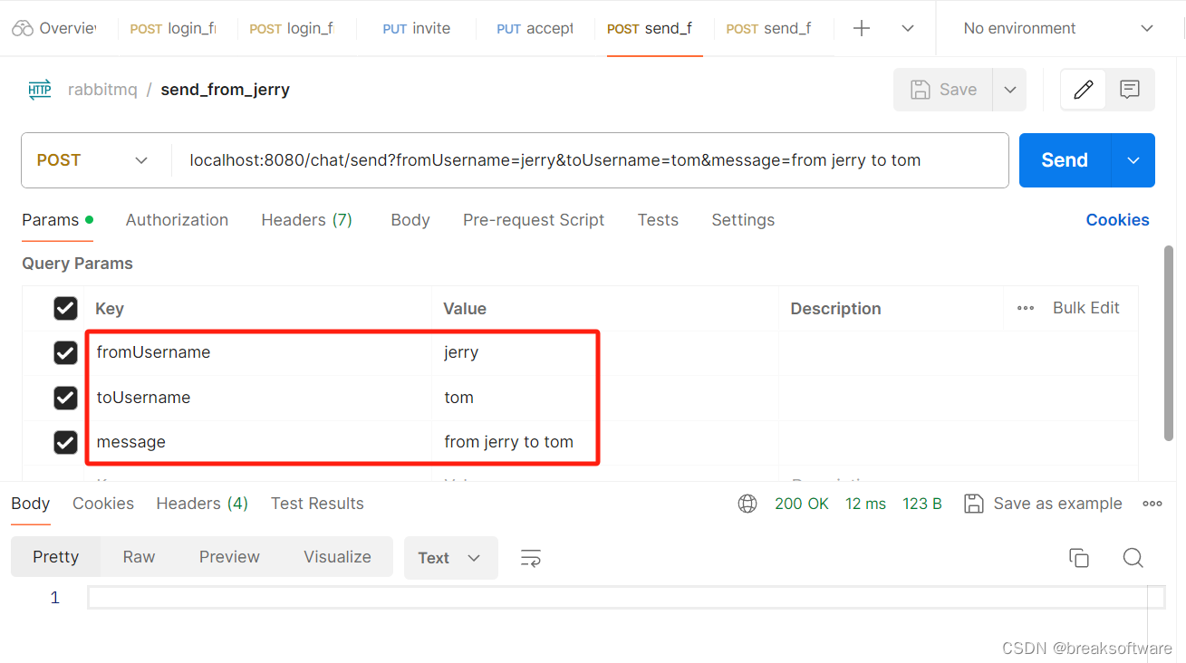Open the response Headers (4) tab
The image size is (1186, 663).
[x=202, y=504]
